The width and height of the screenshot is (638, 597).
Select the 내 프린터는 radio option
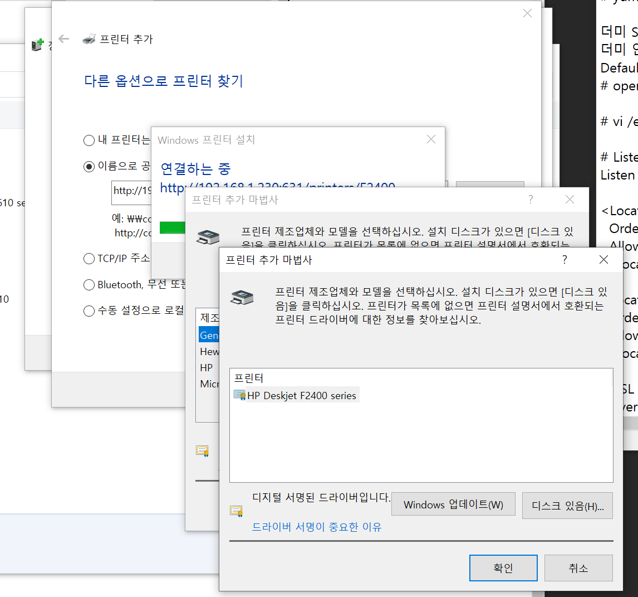(x=89, y=140)
